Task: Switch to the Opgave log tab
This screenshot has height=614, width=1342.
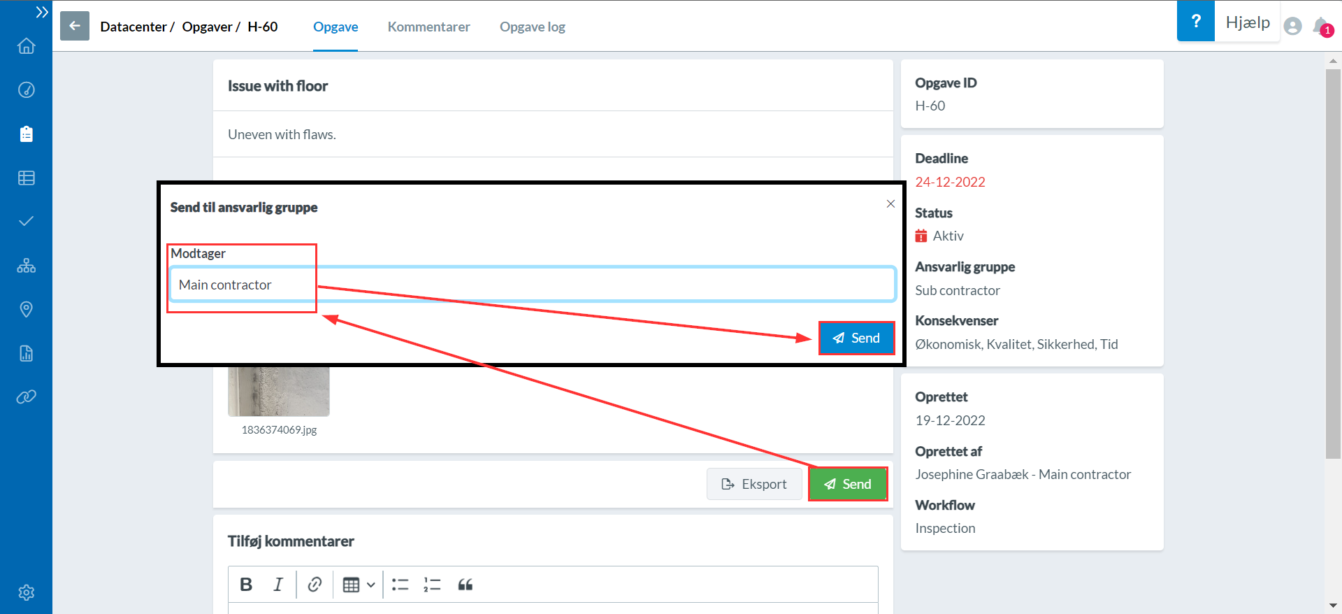Action: coord(532,27)
